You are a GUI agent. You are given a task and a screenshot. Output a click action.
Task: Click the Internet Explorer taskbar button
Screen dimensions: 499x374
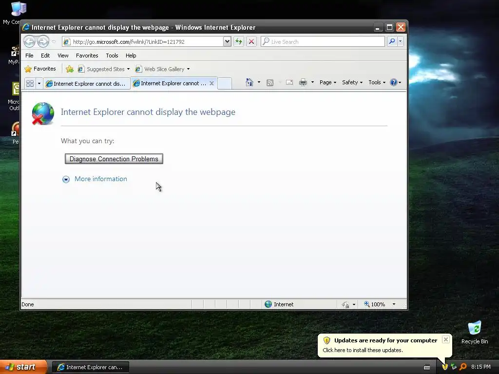pos(91,367)
